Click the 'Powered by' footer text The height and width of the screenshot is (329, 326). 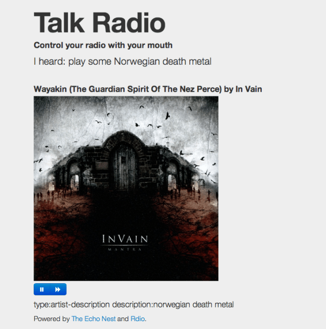click(52, 318)
